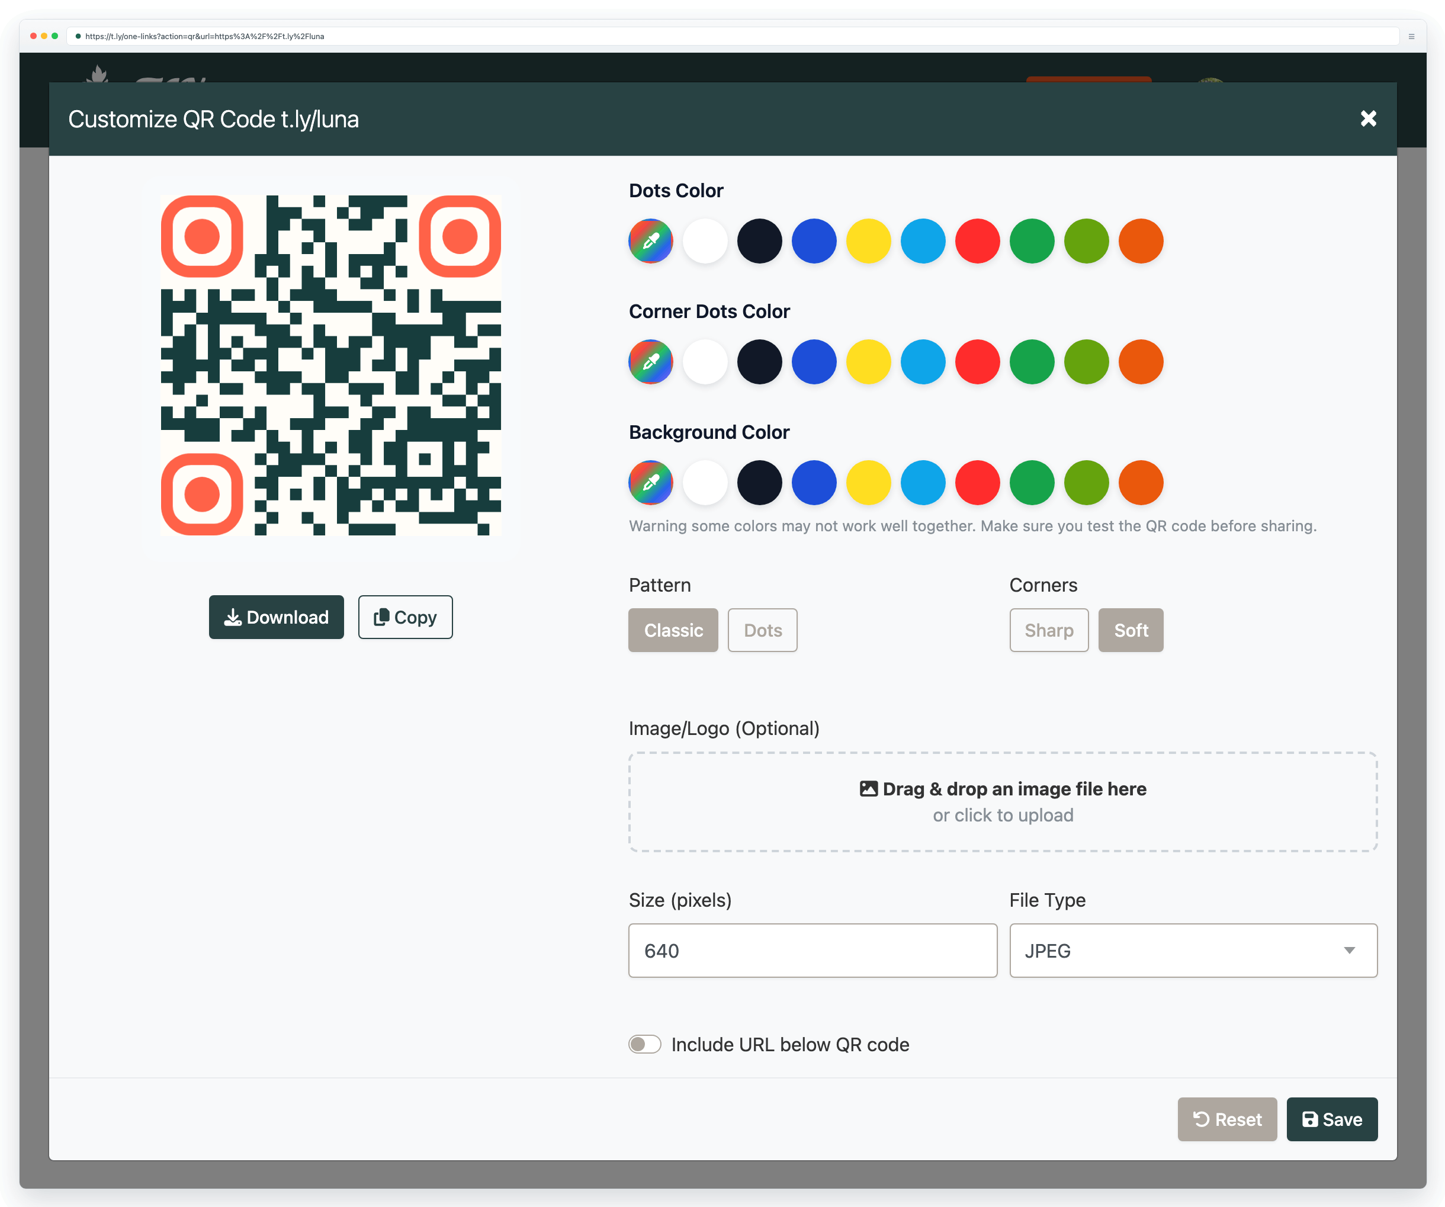Set Background Color to white
The width and height of the screenshot is (1445, 1207).
click(x=705, y=483)
